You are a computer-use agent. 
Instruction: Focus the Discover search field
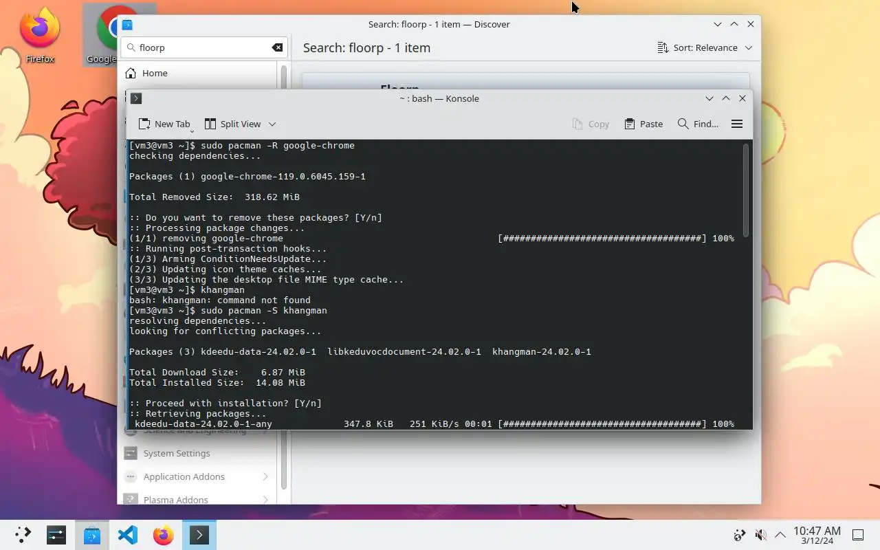203,47
